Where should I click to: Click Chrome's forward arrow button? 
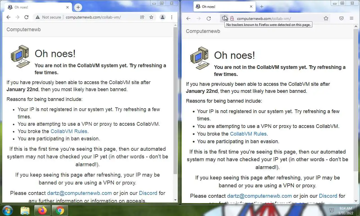pos(17,17)
